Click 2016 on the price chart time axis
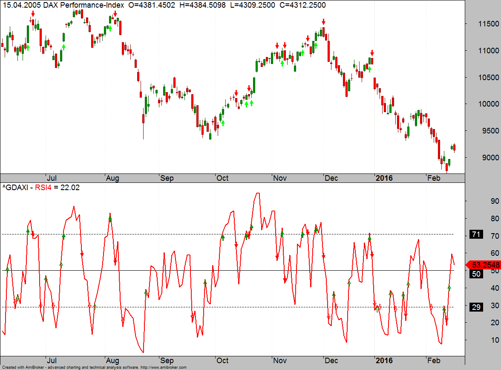The image size is (501, 370). coord(384,178)
